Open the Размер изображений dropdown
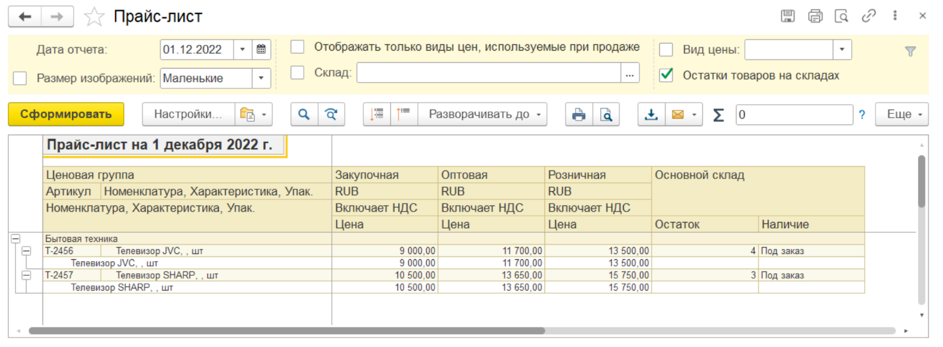Screen dimensions: 943x347 261,78
